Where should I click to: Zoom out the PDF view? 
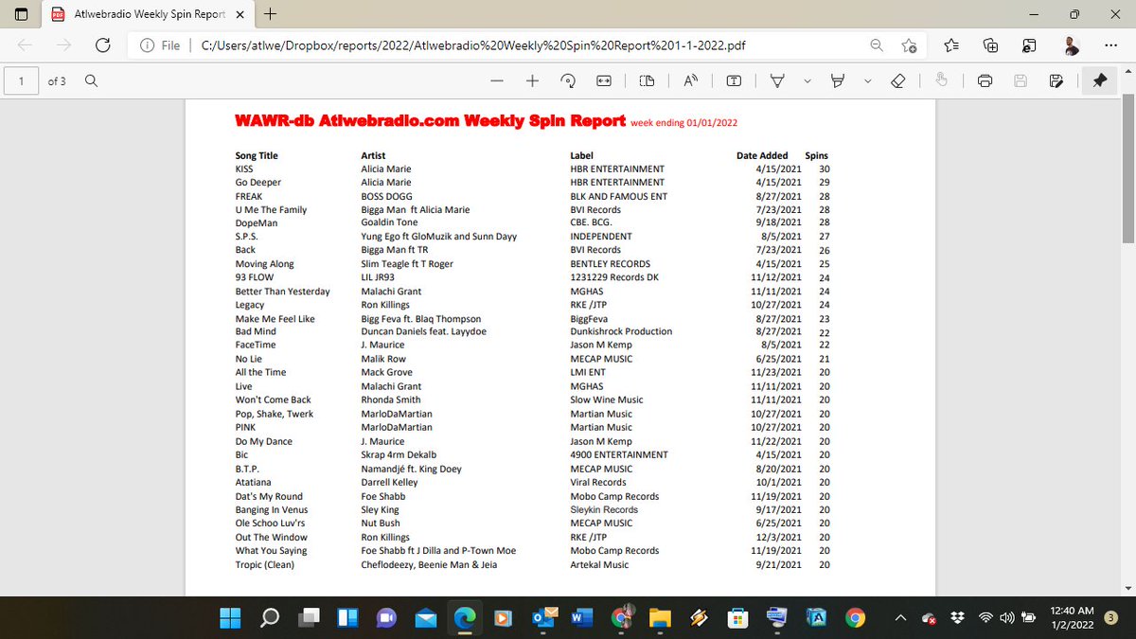coord(497,81)
